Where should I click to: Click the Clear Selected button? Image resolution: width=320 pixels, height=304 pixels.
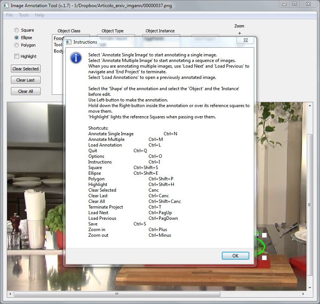click(26, 69)
